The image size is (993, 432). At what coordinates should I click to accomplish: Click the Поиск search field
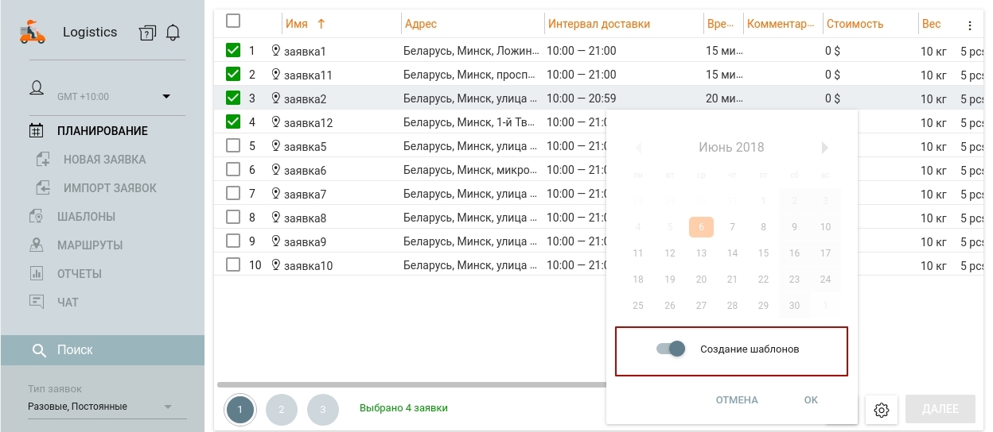coord(102,350)
